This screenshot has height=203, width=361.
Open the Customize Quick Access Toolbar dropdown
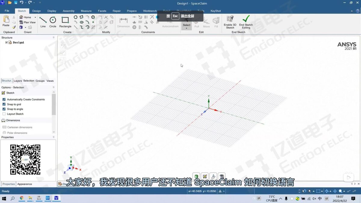[40, 2]
